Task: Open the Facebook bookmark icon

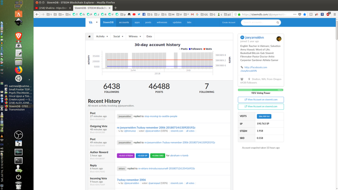Action: [x=144, y=14]
